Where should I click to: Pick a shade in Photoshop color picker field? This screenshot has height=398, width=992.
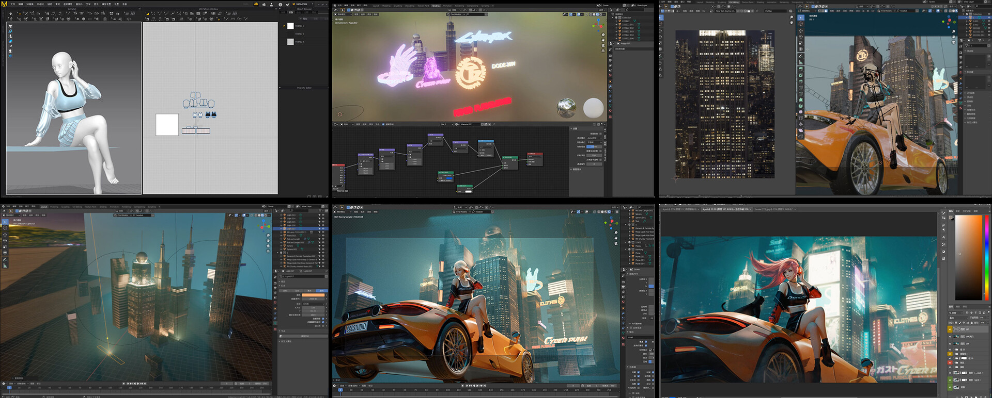(969, 258)
